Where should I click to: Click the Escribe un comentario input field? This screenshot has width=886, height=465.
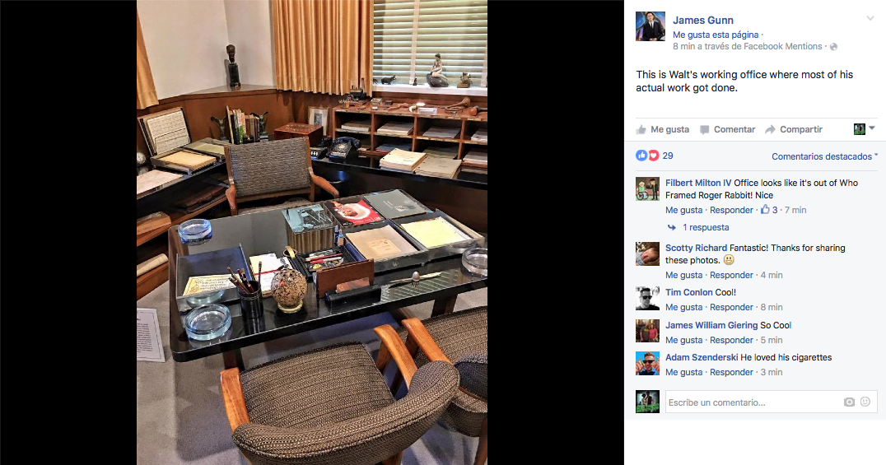click(x=753, y=402)
